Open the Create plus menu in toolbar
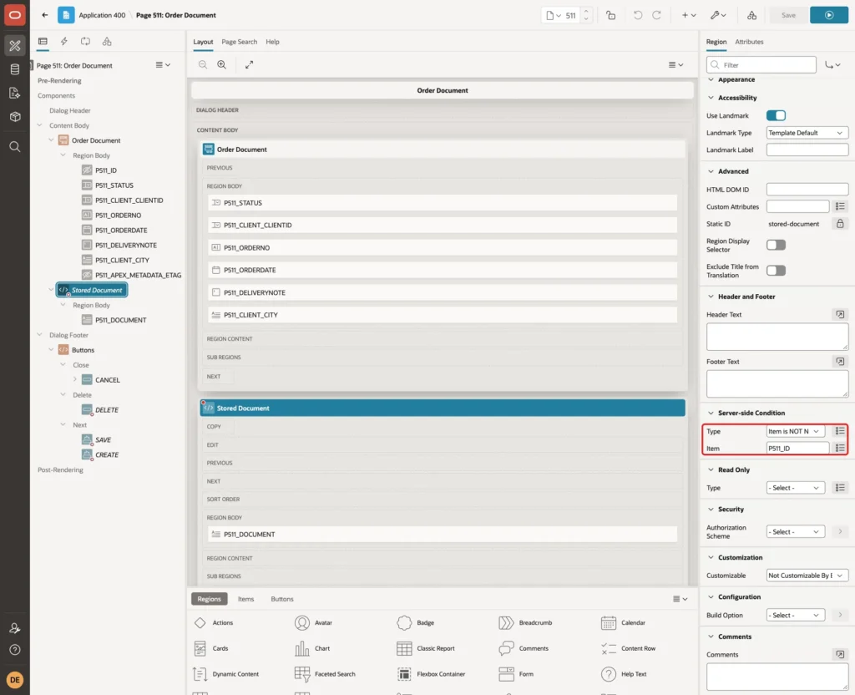This screenshot has height=695, width=855. pyautogui.click(x=689, y=15)
